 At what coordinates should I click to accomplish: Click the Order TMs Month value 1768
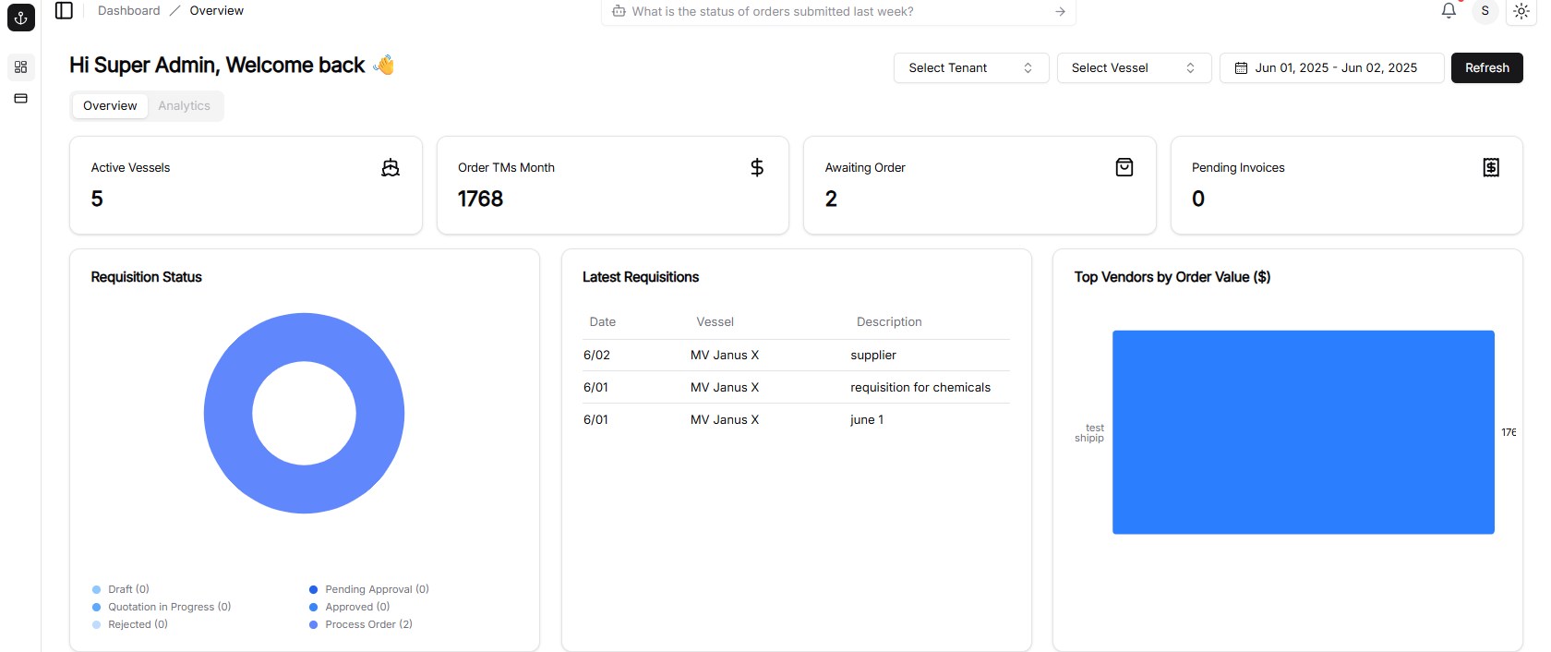[480, 199]
